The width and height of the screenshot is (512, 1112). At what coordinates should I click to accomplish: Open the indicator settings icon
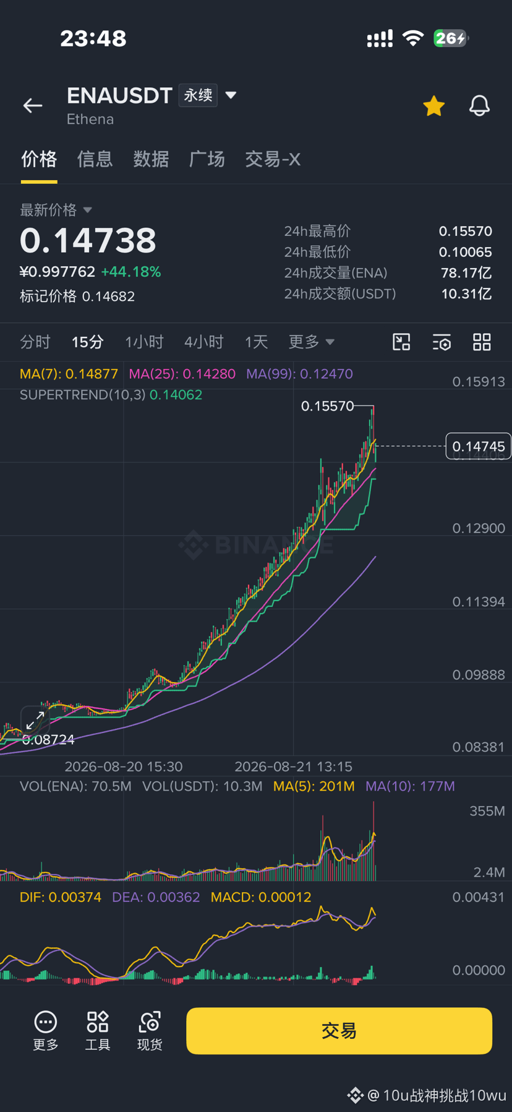(442, 342)
